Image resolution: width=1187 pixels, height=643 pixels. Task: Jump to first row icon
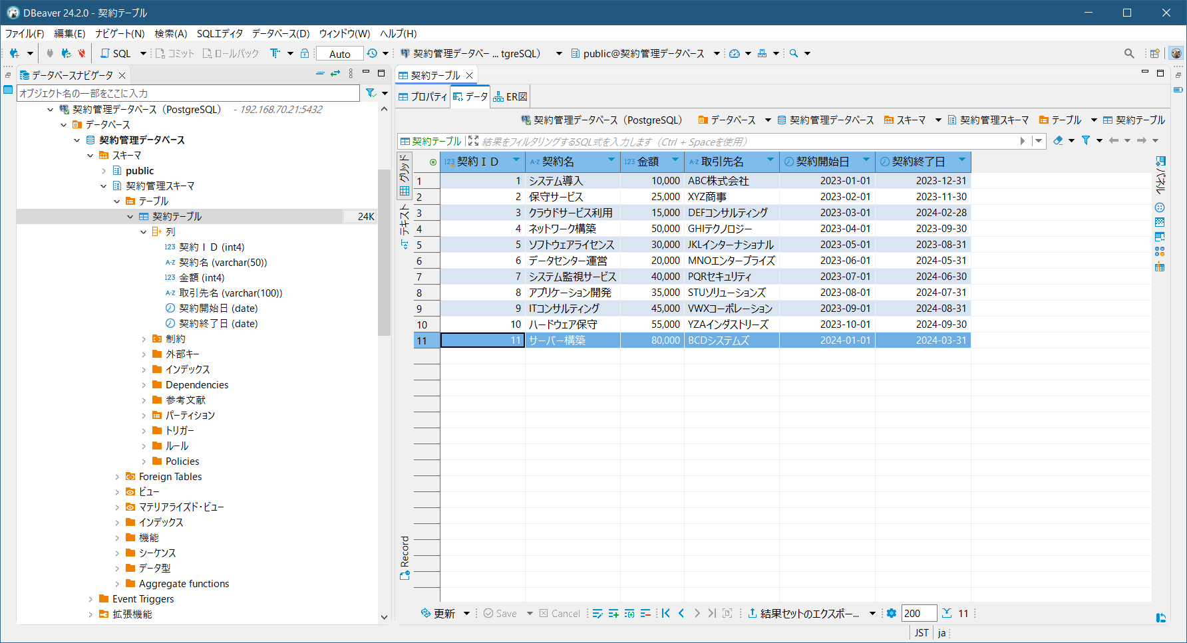point(666,613)
